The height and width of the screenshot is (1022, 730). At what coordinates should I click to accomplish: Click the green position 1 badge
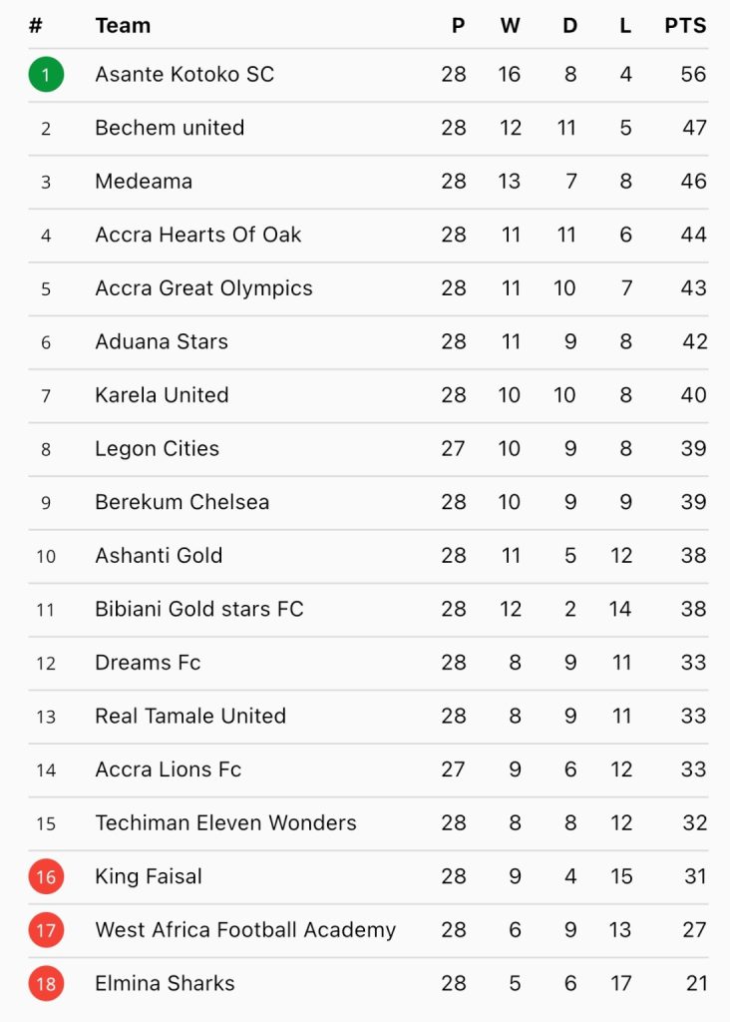46,74
